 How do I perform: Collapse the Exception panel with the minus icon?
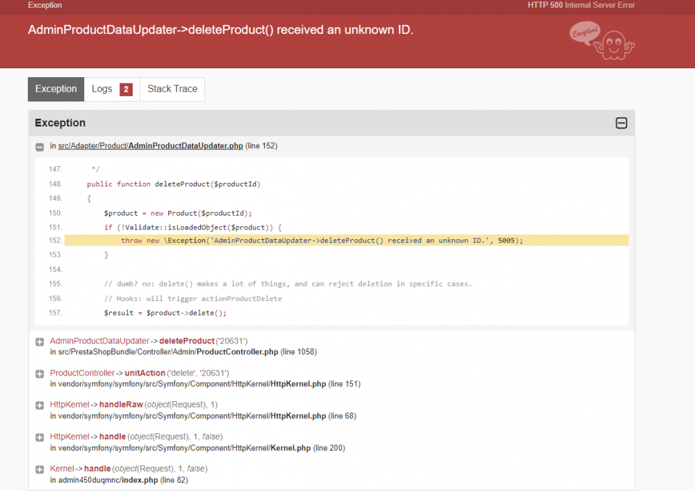621,123
